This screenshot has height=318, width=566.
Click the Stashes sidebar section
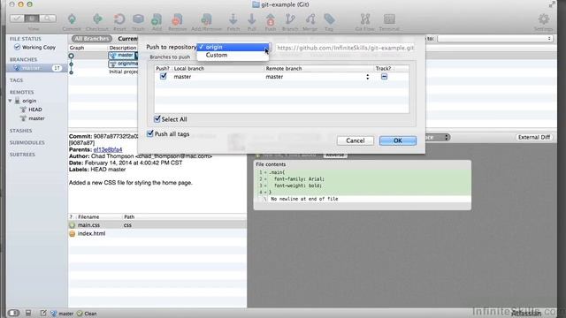pos(21,131)
